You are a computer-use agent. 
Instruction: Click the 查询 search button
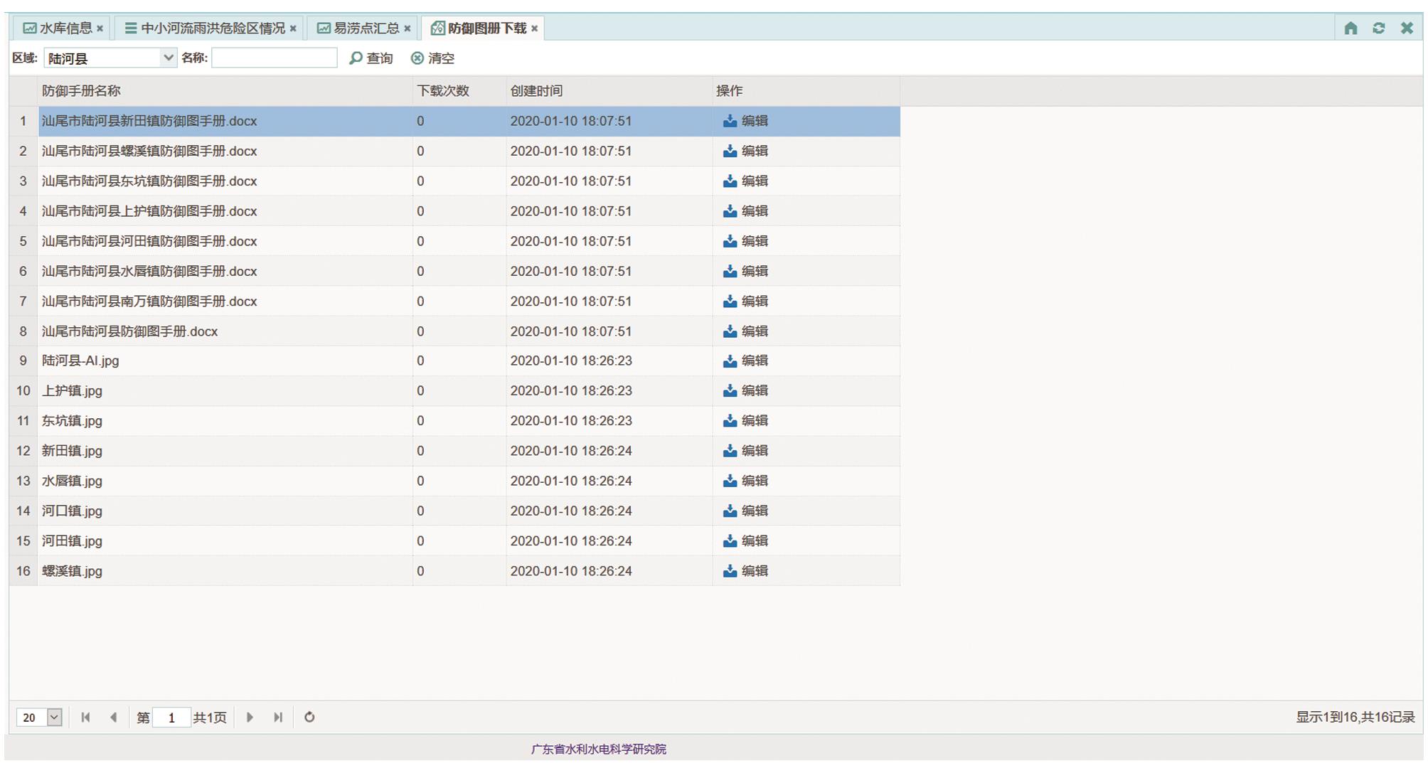coord(371,58)
